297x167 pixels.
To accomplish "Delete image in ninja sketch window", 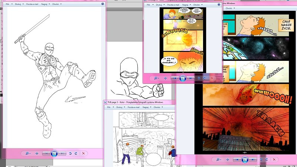I will pyautogui.click(x=84, y=153).
